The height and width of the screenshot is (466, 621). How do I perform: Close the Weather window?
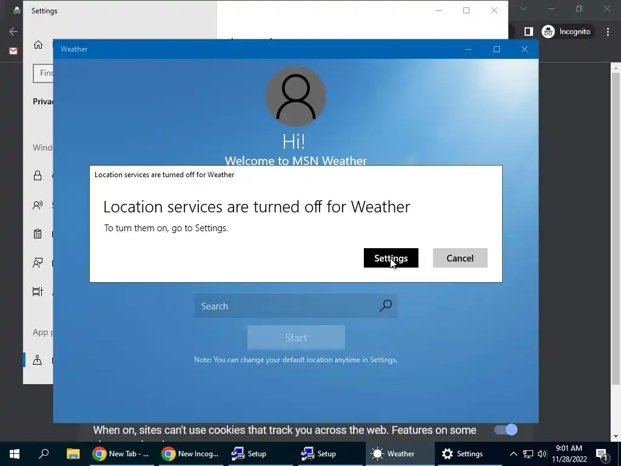pos(525,49)
